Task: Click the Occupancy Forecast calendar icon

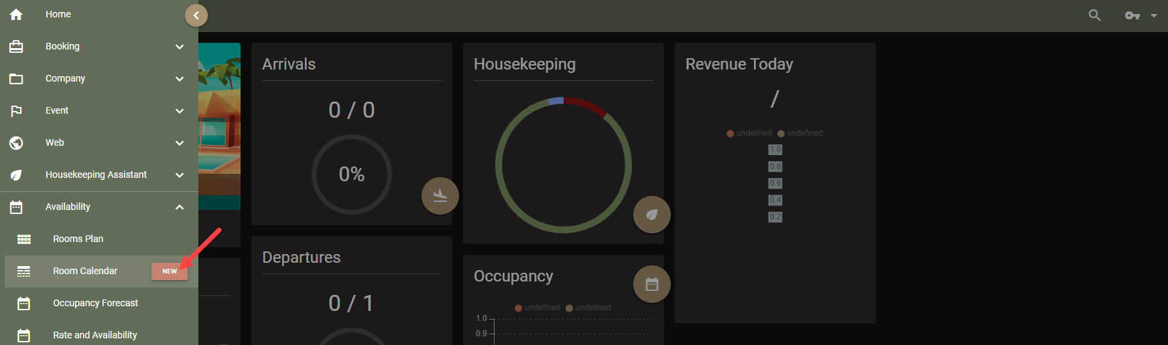Action: coord(24,303)
